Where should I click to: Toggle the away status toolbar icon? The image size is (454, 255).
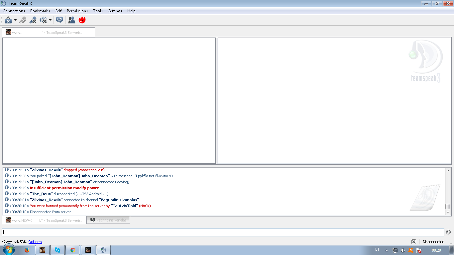click(23, 20)
